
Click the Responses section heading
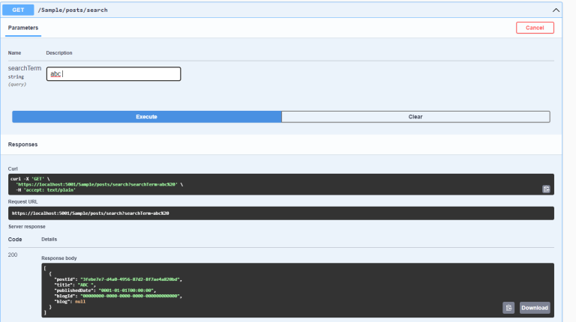[22, 144]
